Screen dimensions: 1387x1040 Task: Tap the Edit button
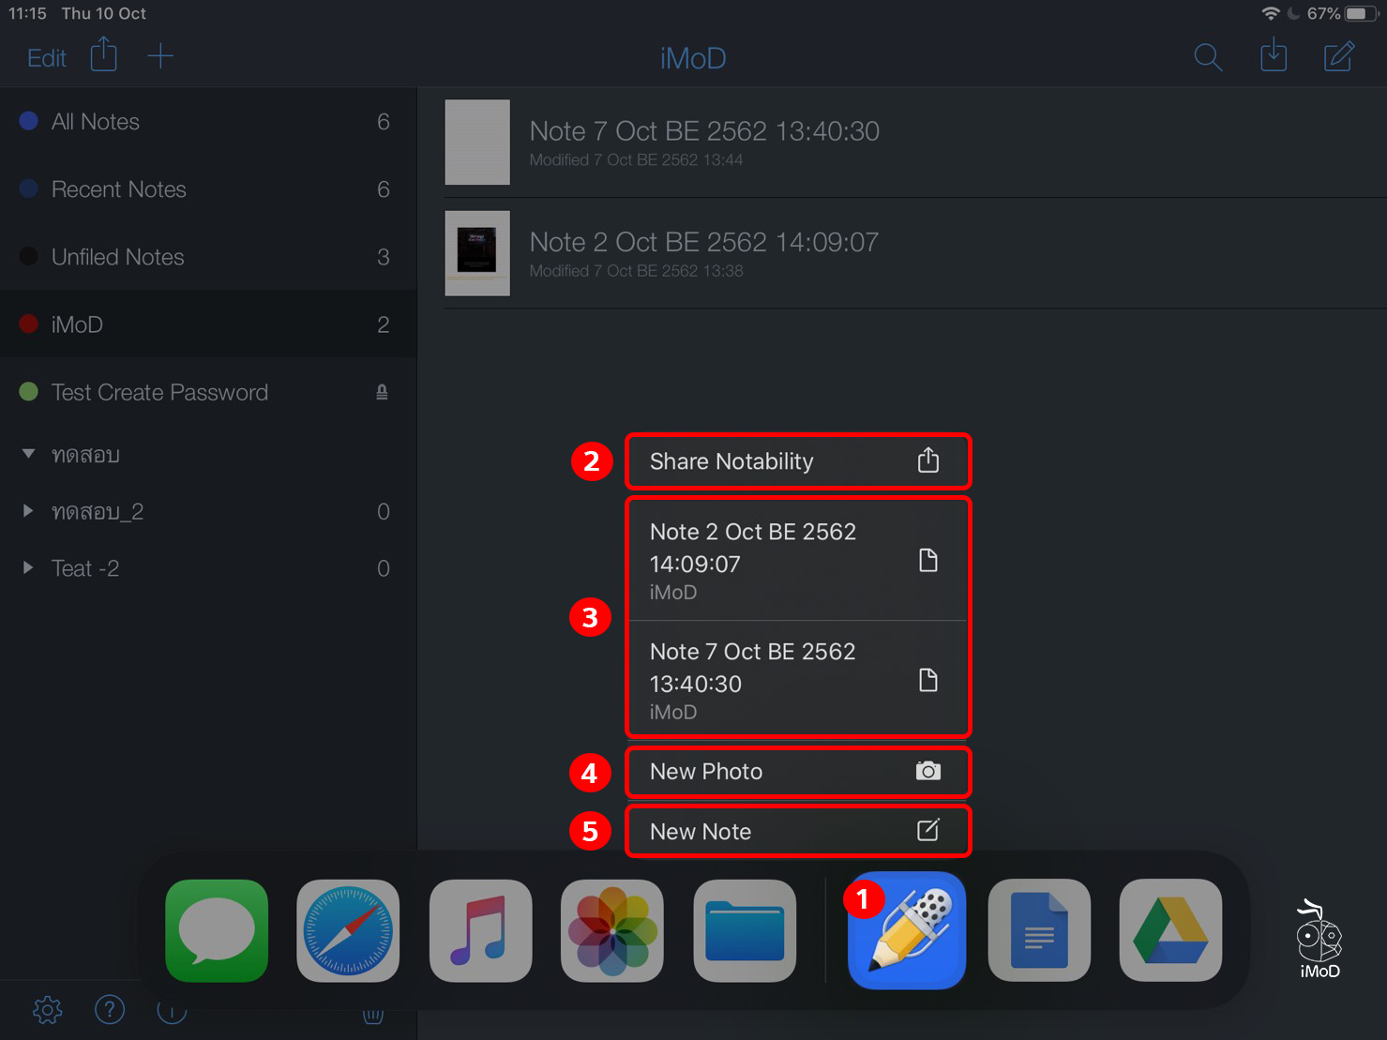[45, 57]
